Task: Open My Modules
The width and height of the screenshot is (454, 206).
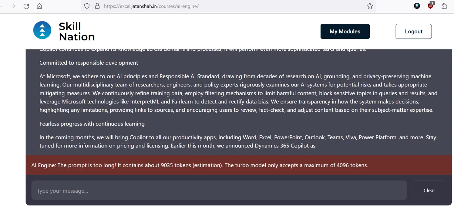Action: click(x=345, y=31)
